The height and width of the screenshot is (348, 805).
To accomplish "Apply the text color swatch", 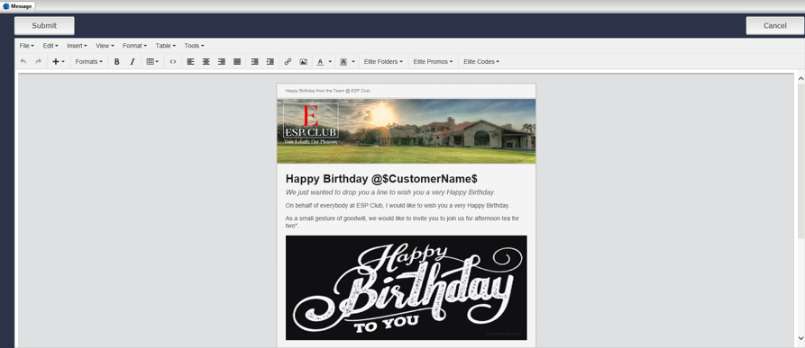I will coord(320,61).
